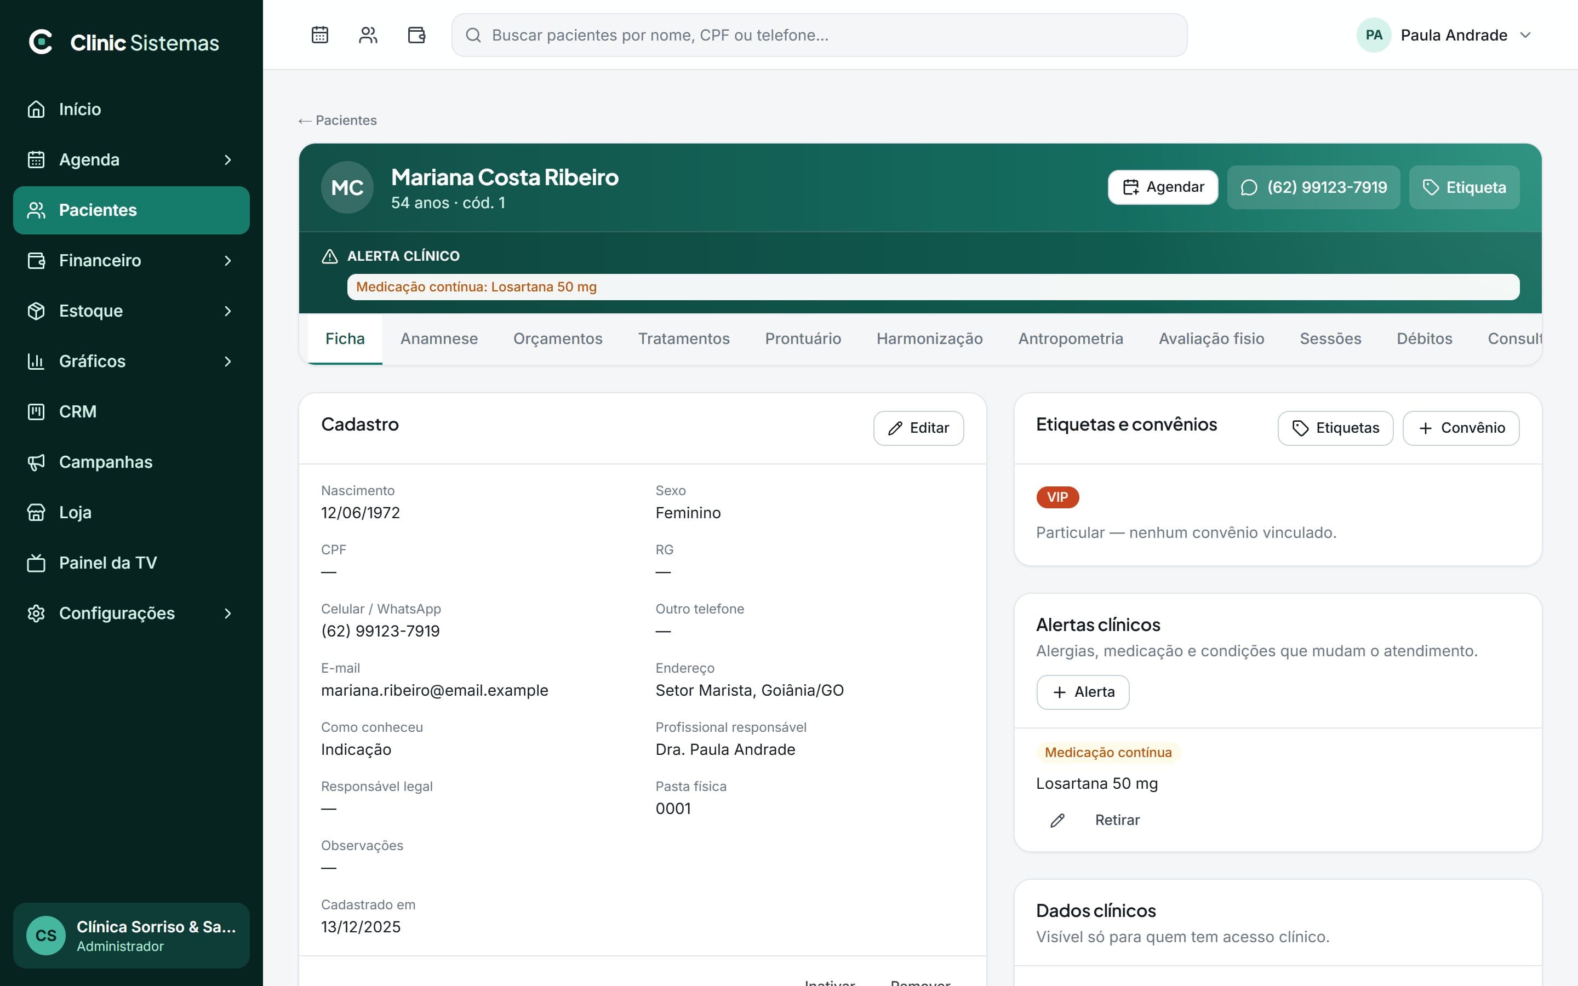Go to Início in the sidebar
1578x986 pixels.
(131, 109)
